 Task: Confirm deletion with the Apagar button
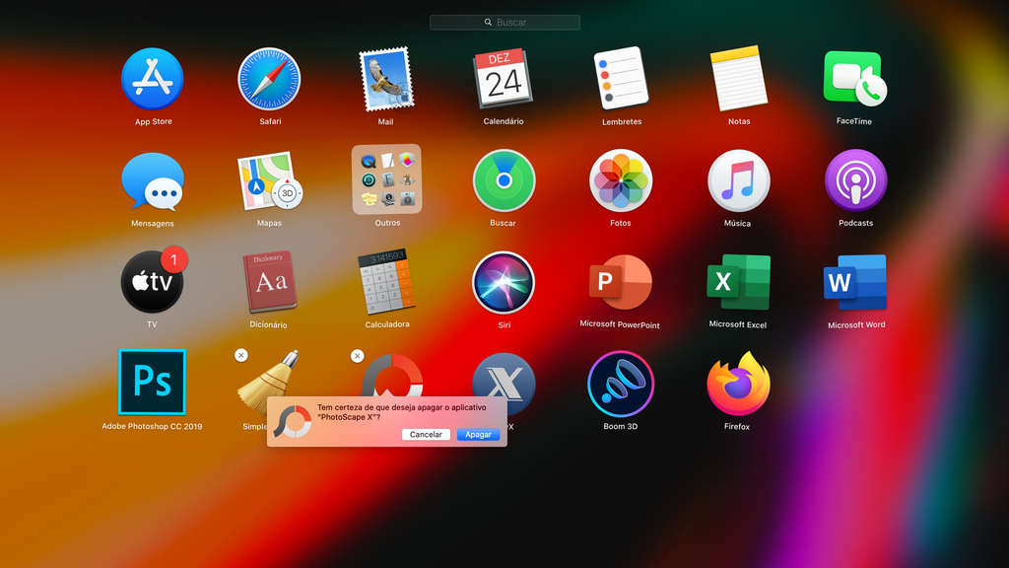pos(478,435)
